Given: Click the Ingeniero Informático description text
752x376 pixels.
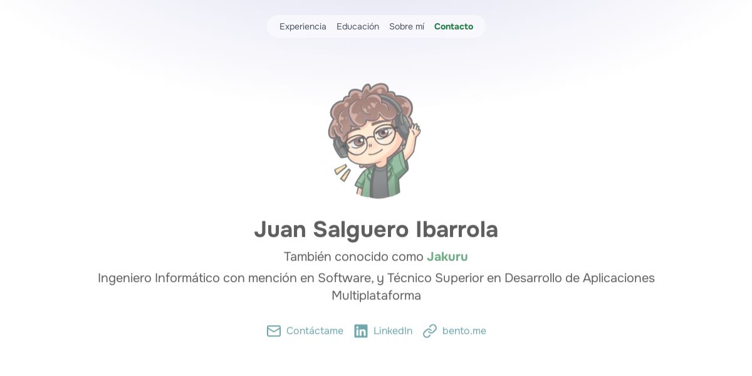Looking at the screenshot, I should 376,286.
